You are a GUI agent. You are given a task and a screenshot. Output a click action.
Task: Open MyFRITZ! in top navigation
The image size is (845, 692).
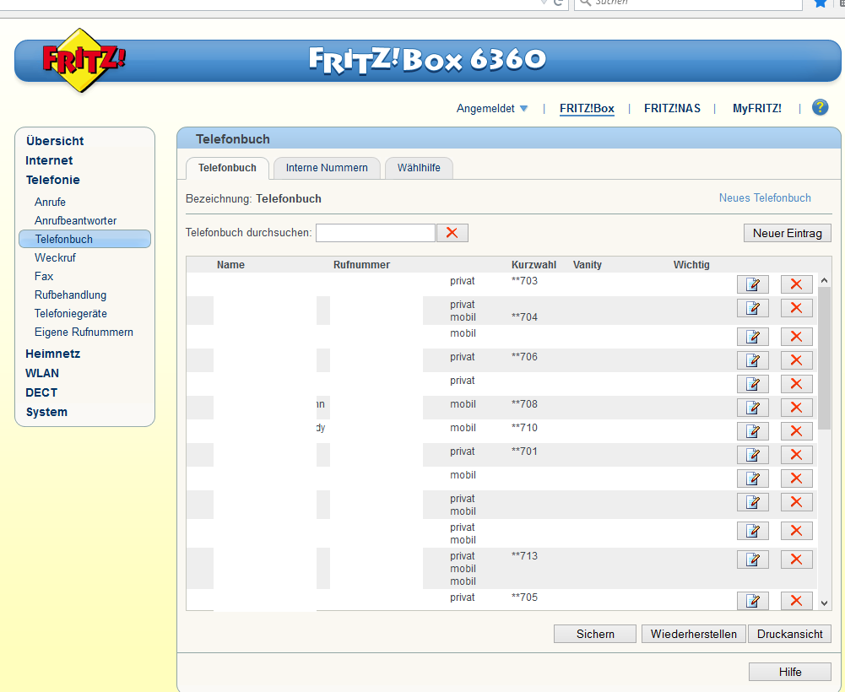756,108
